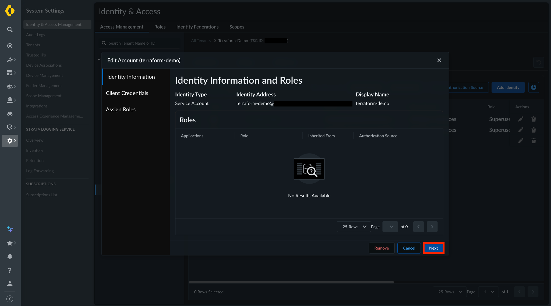
Task: Click the pencil edit icon in second Superuser row
Action: 521,130
